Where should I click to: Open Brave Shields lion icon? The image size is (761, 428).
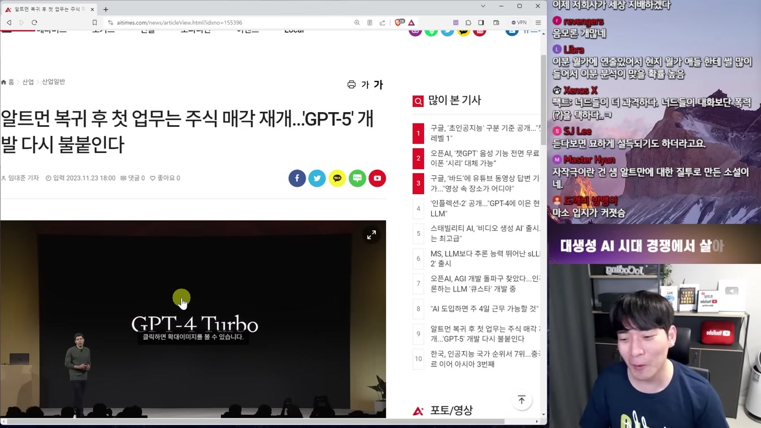pyautogui.click(x=399, y=23)
